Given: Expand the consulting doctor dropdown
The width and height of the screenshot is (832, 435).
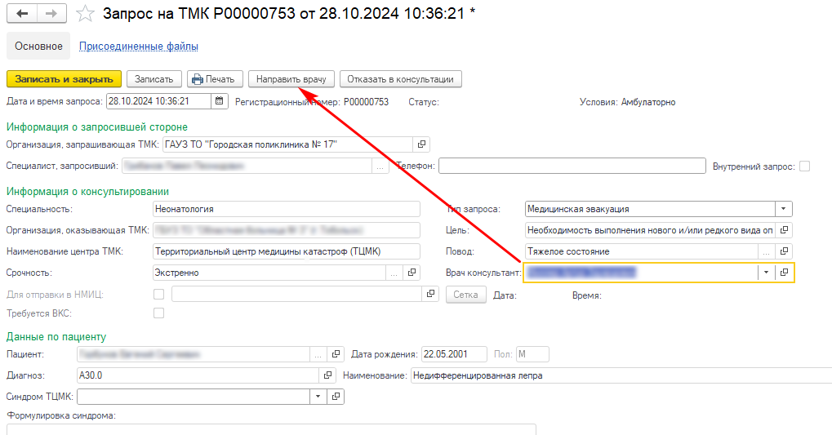Looking at the screenshot, I should 766,273.
